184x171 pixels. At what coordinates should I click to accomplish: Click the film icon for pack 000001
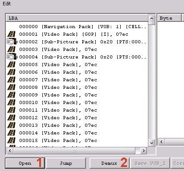click(12, 34)
